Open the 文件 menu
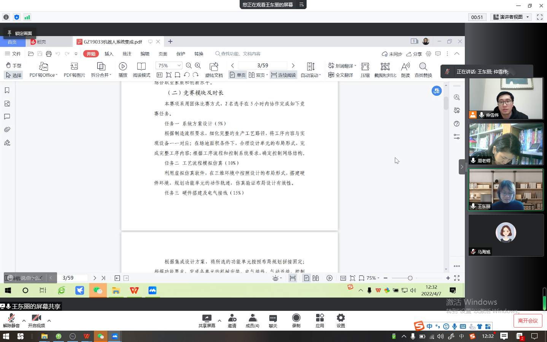The width and height of the screenshot is (547, 342). coord(13,54)
